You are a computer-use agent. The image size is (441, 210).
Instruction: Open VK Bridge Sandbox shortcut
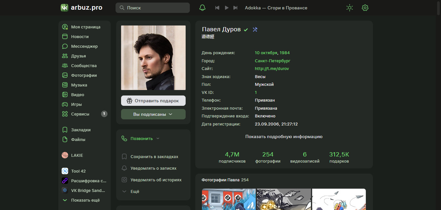tap(85, 191)
